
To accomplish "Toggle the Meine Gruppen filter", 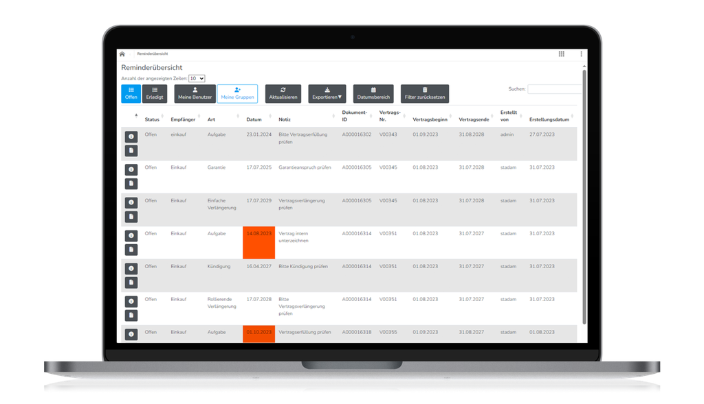I will click(237, 93).
